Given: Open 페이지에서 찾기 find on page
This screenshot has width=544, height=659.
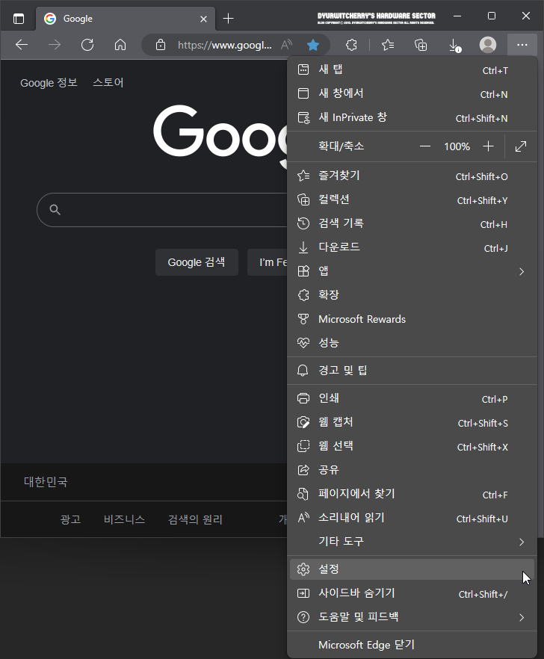Looking at the screenshot, I should (x=412, y=494).
